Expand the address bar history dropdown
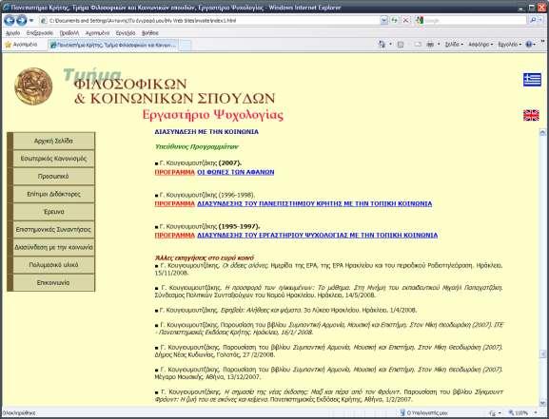This screenshot has height=419, width=549. click(384, 21)
